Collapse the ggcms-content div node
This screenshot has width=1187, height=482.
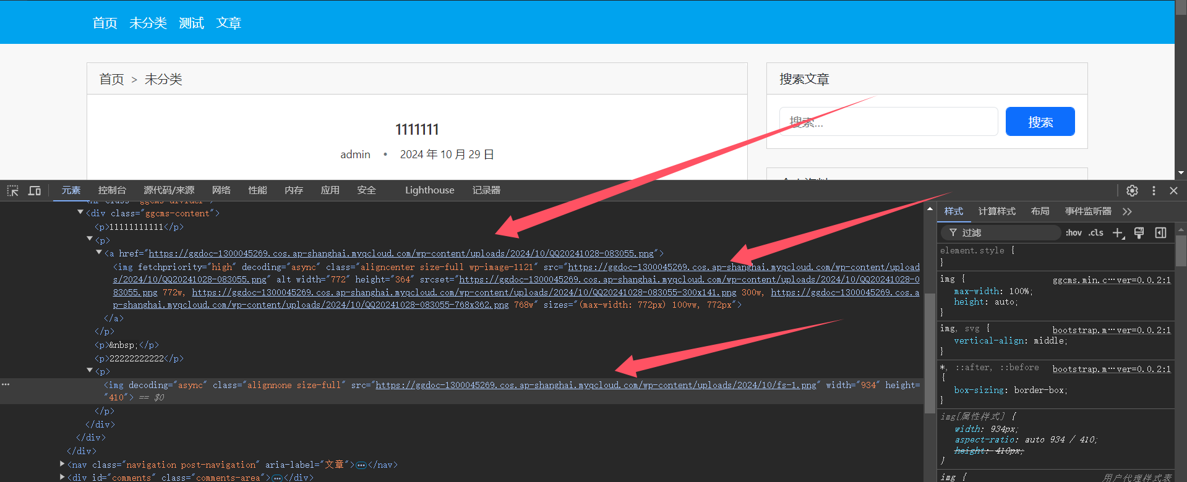(x=80, y=213)
